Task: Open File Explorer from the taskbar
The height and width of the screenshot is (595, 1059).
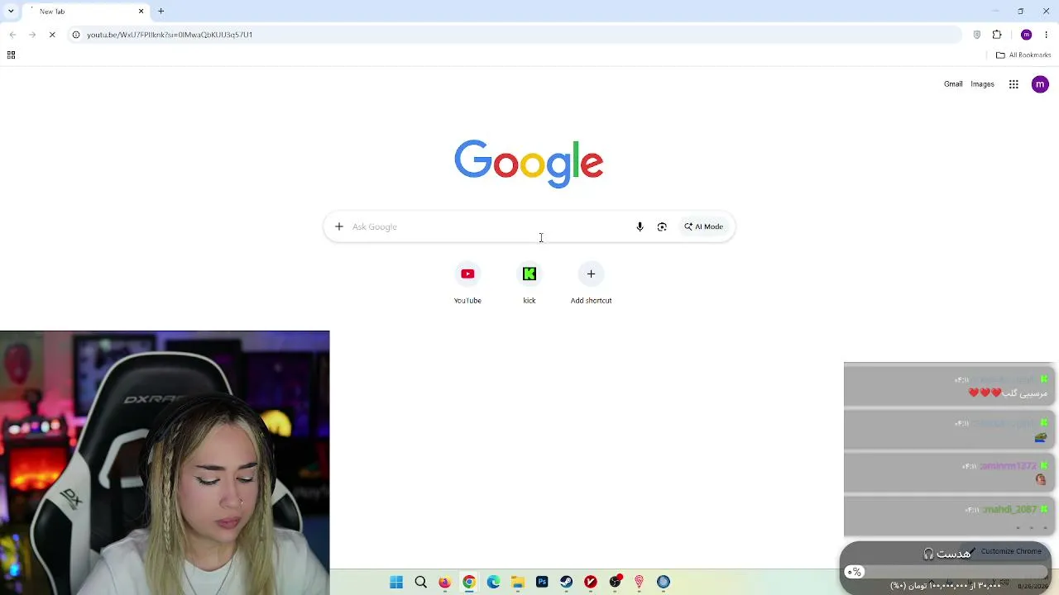Action: point(518,582)
